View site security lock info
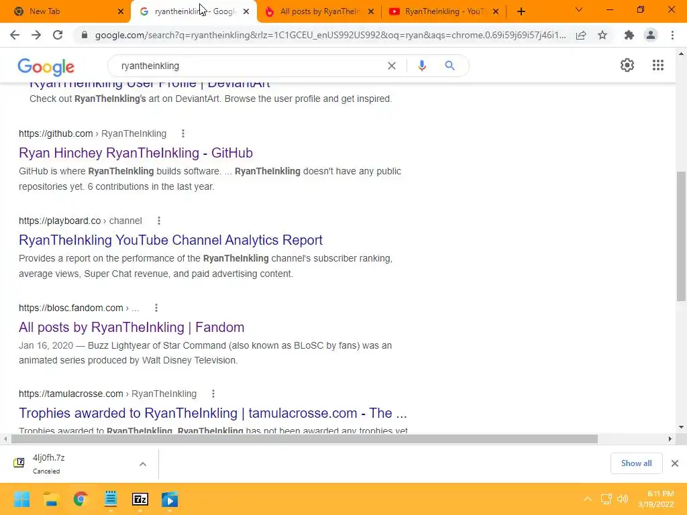Image resolution: width=687 pixels, height=515 pixels. coord(85,35)
